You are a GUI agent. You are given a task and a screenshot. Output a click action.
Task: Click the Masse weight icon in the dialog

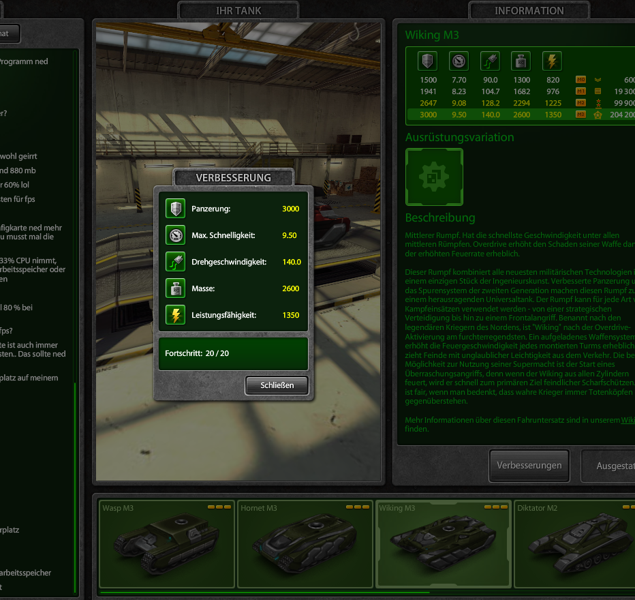click(176, 288)
